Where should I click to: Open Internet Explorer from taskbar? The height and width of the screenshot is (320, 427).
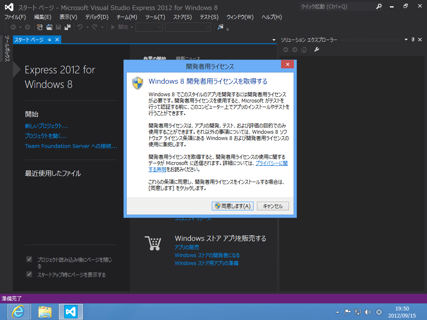pos(18,312)
